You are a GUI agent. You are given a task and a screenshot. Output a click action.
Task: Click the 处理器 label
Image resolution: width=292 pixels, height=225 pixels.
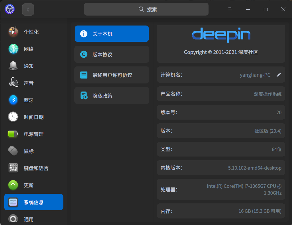click(169, 189)
